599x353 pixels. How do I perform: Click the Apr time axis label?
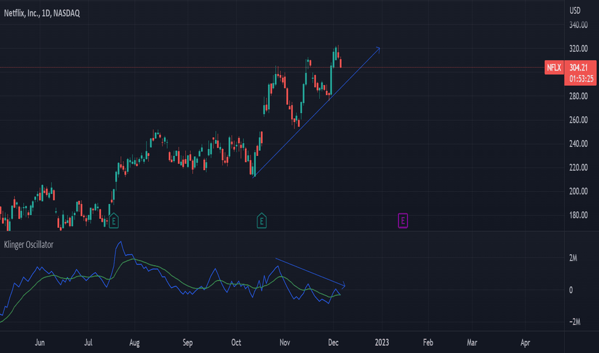tap(525, 343)
